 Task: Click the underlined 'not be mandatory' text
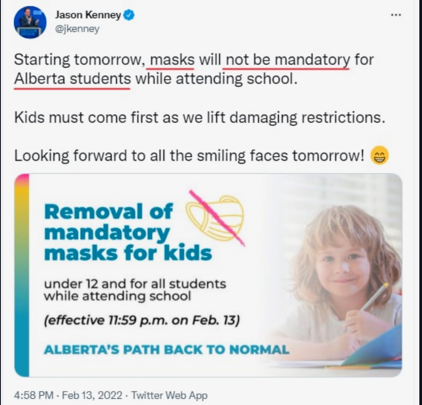pos(288,60)
